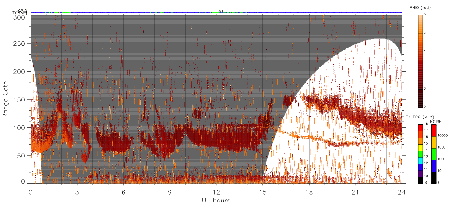Click the 10000 label on NOISE legend
452x208 pixels.
(442, 135)
